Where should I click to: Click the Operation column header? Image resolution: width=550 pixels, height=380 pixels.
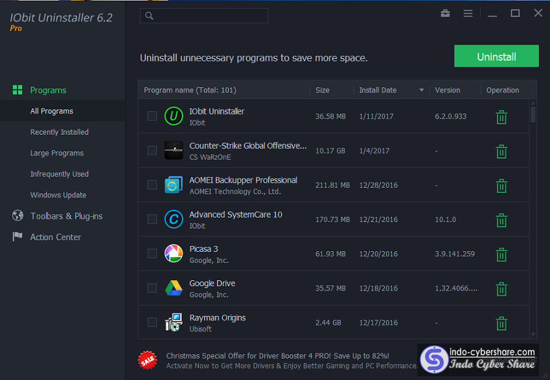tap(502, 90)
